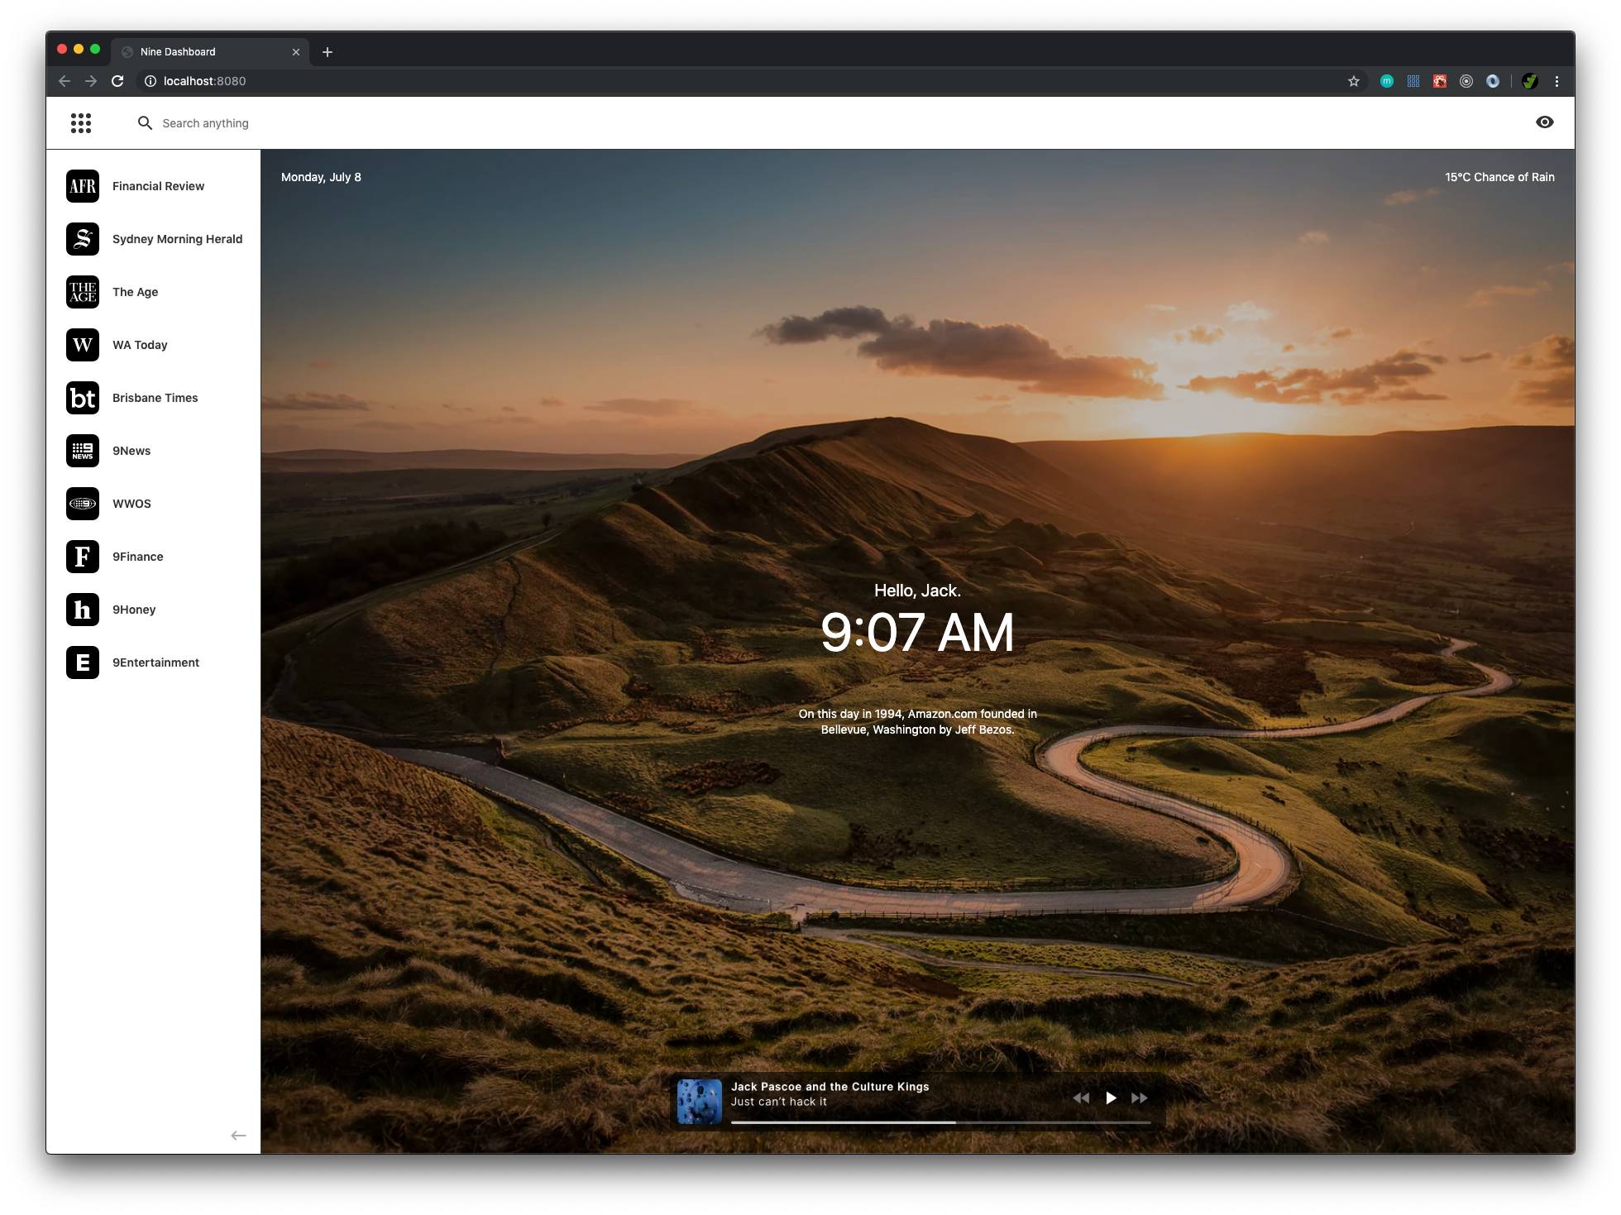Screen dimensions: 1621x1215
Task: Open Chrome three-dot menu
Action: tap(1556, 81)
